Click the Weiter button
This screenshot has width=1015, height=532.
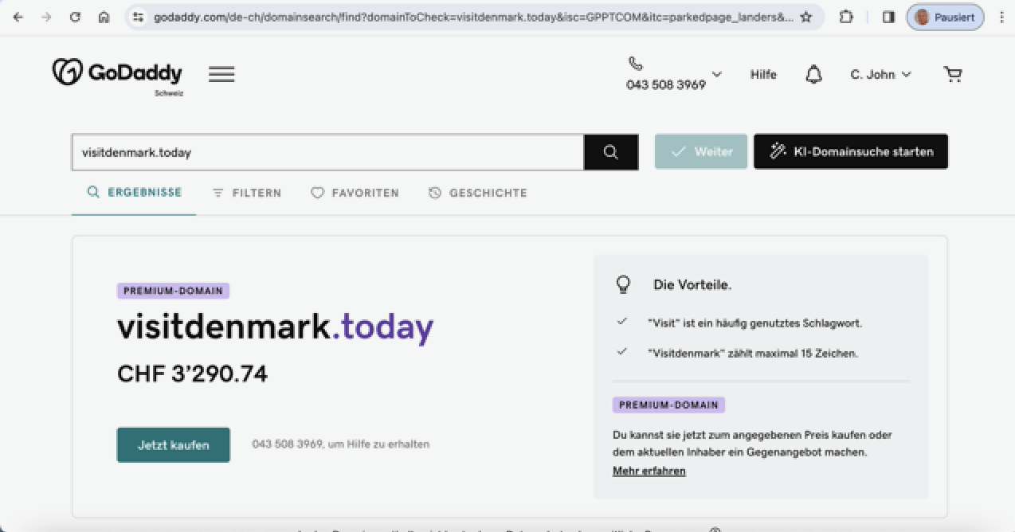[701, 151]
